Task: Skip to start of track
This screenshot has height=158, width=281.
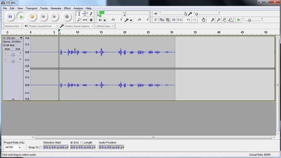Action: click(43, 17)
